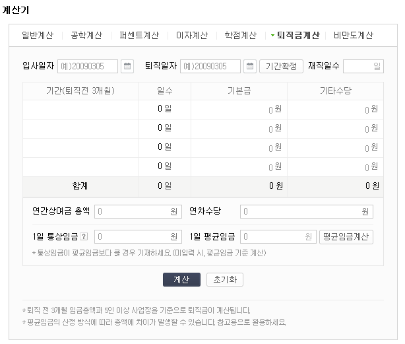
Task: Switch to 공학계산 tab
Action: 86,35
